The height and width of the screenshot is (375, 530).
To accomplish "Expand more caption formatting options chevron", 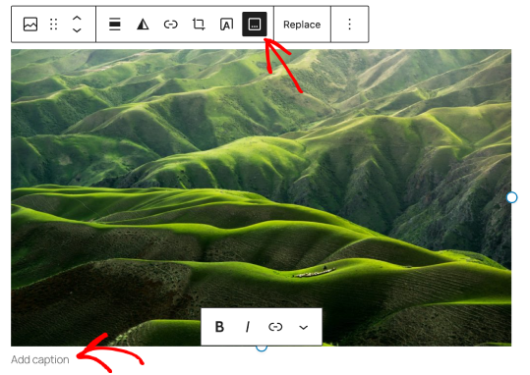I will coord(304,327).
